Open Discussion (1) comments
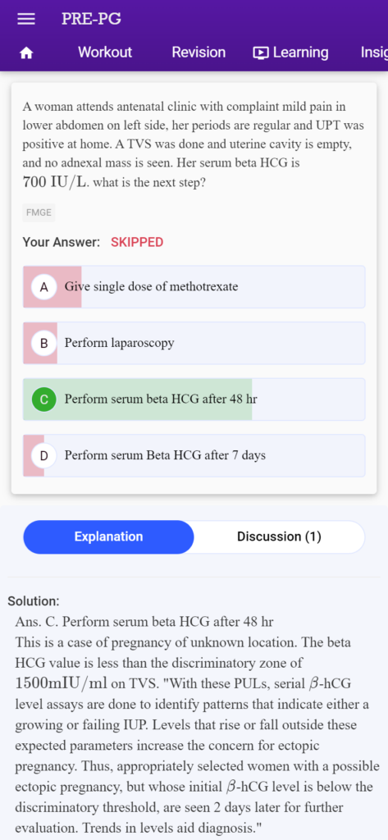Screen dimensions: 388x840 click(279, 536)
